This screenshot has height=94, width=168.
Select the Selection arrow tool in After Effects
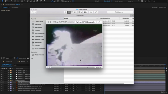[3, 1]
